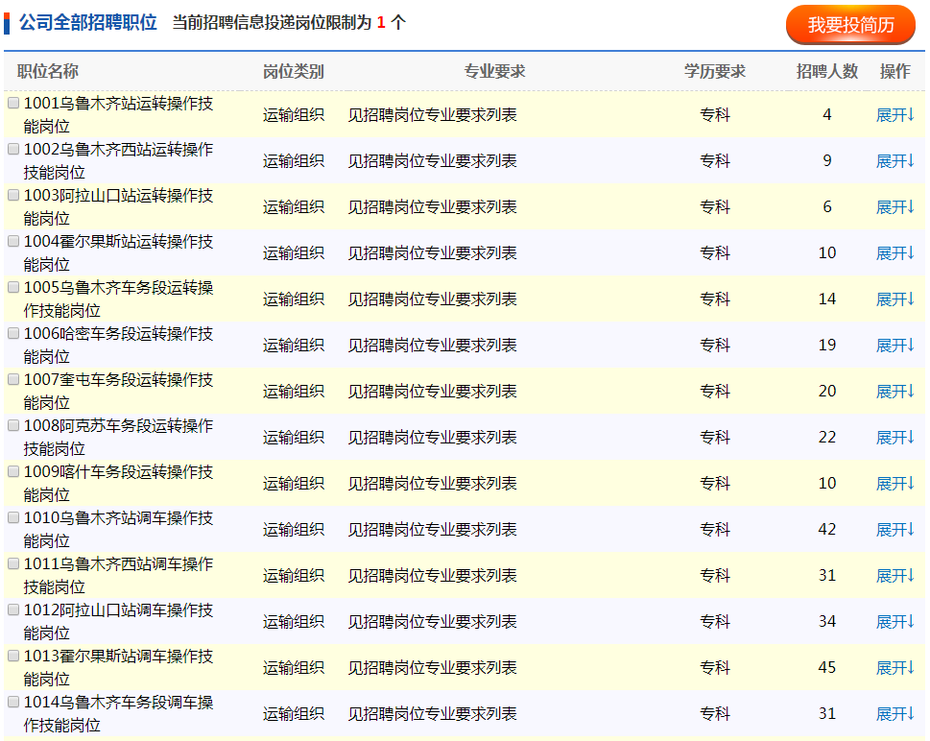Click the 职位名称 column header
930x741 pixels.
(x=48, y=72)
